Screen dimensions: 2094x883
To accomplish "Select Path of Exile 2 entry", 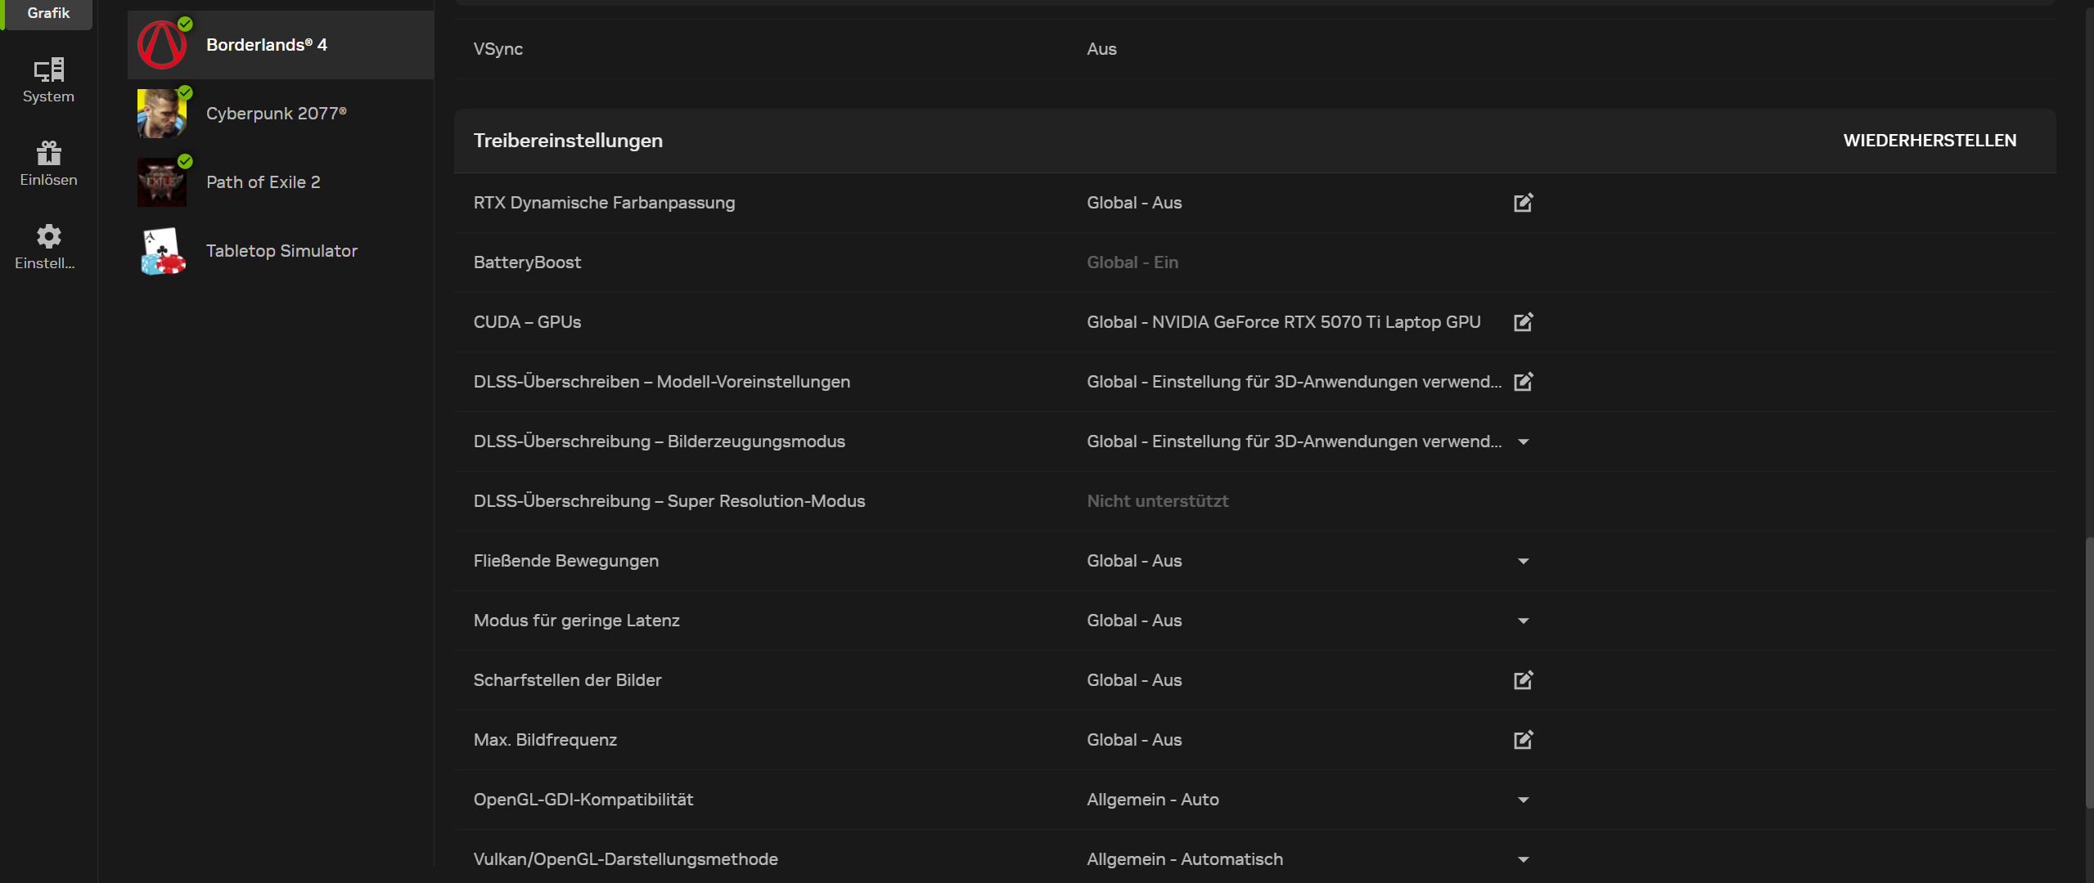I will [x=263, y=182].
